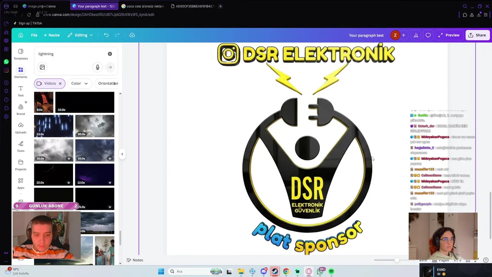Click the Canva URL address bar
Image resolution: width=492 pixels, height=277 pixels.
[x=98, y=15]
